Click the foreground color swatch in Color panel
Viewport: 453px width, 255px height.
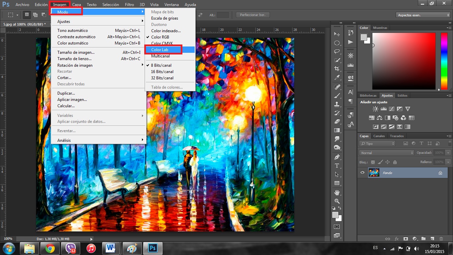[364, 37]
